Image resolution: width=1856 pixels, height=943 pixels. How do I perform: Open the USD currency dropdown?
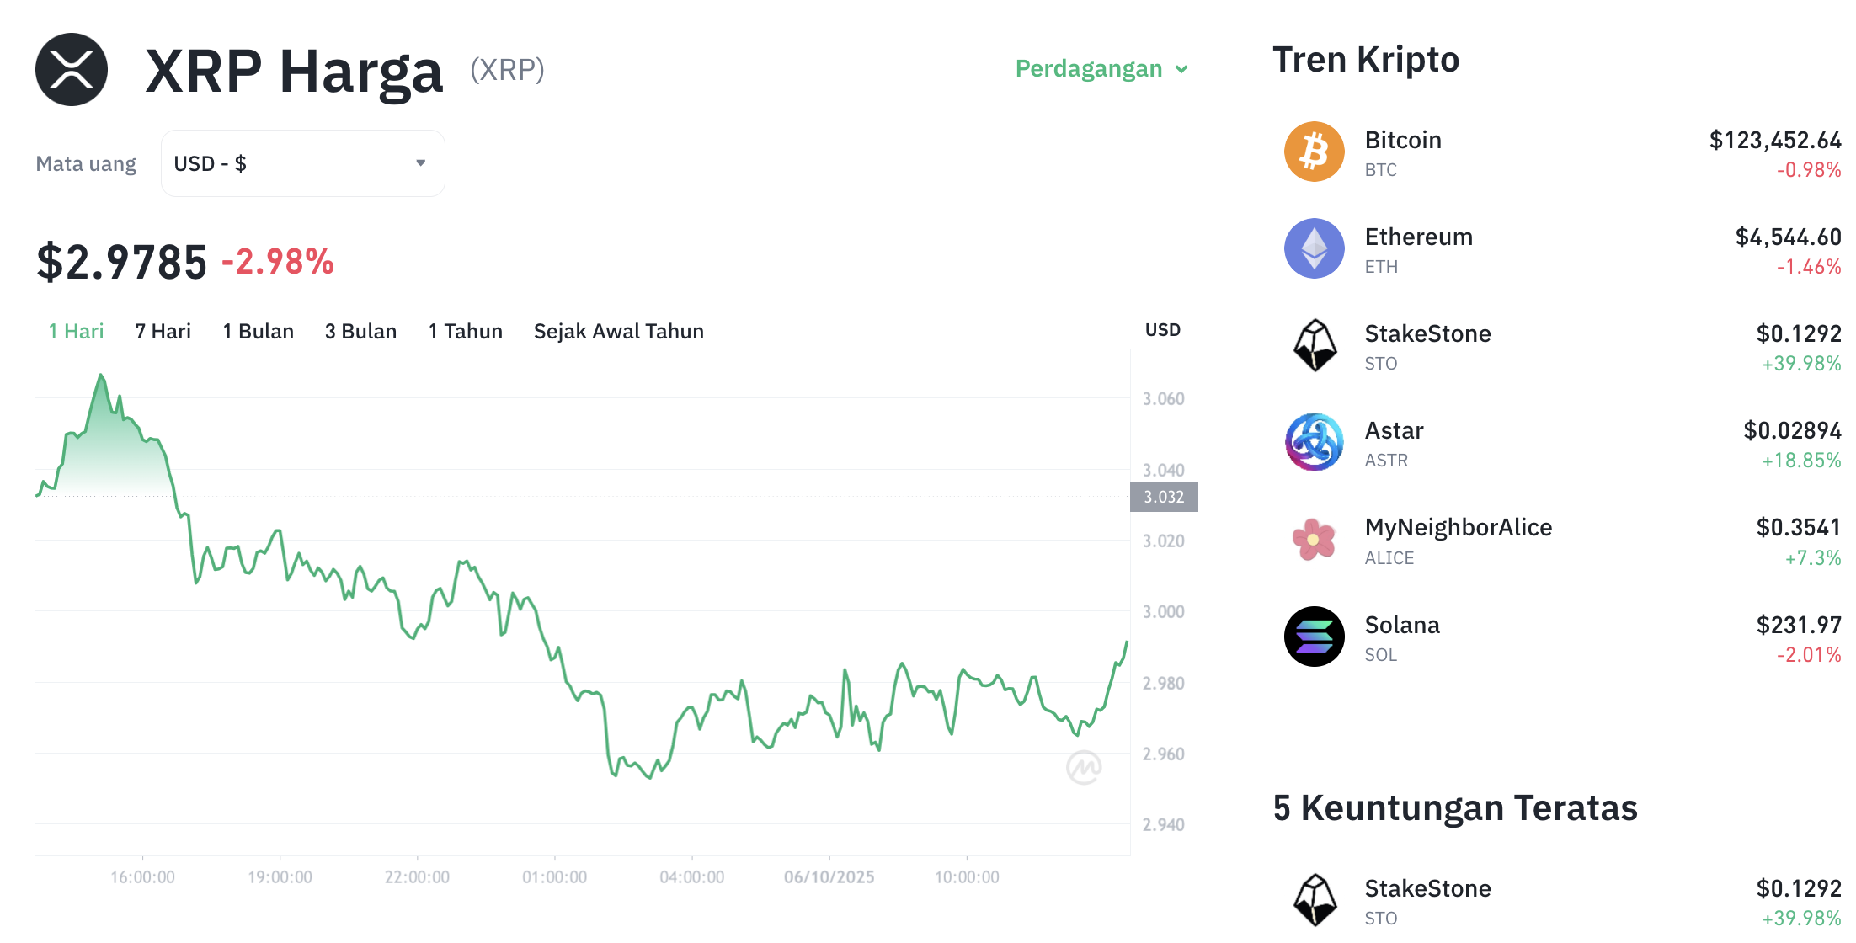(302, 163)
